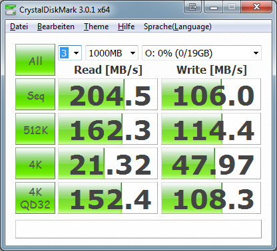Image resolution: width=277 pixels, height=251 pixels.
Task: Start the 4K QD32 benchmark test
Action: click(x=35, y=198)
